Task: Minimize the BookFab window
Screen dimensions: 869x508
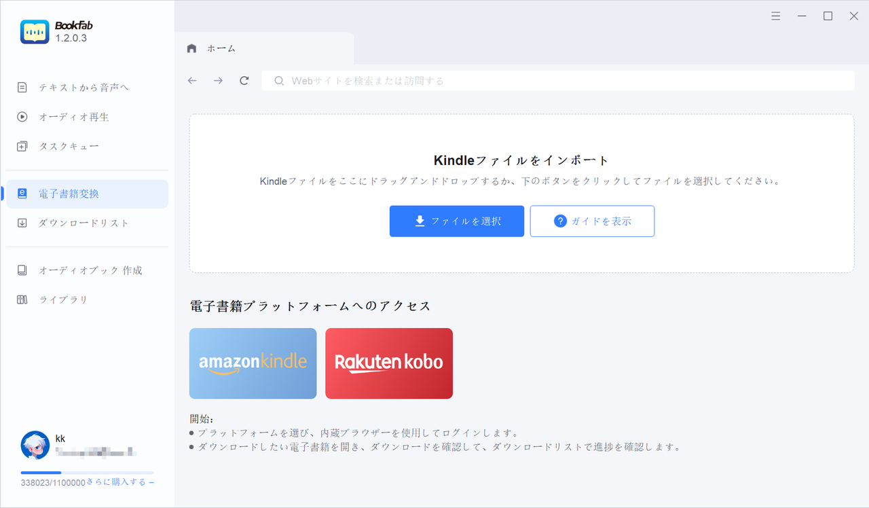Action: coord(802,16)
